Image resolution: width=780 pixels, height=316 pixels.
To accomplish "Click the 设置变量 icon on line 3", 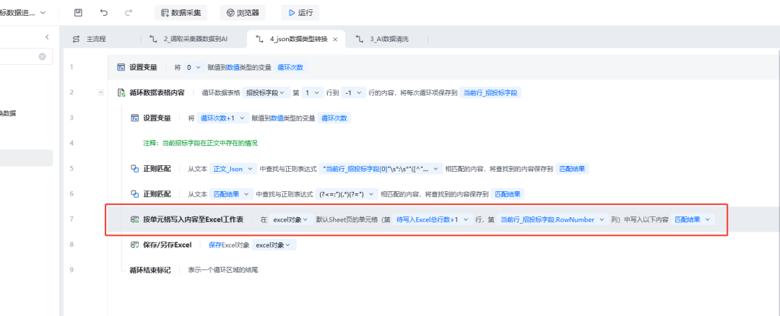I will tap(134, 118).
